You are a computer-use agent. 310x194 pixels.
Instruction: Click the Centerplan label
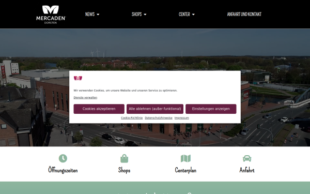tap(185, 170)
